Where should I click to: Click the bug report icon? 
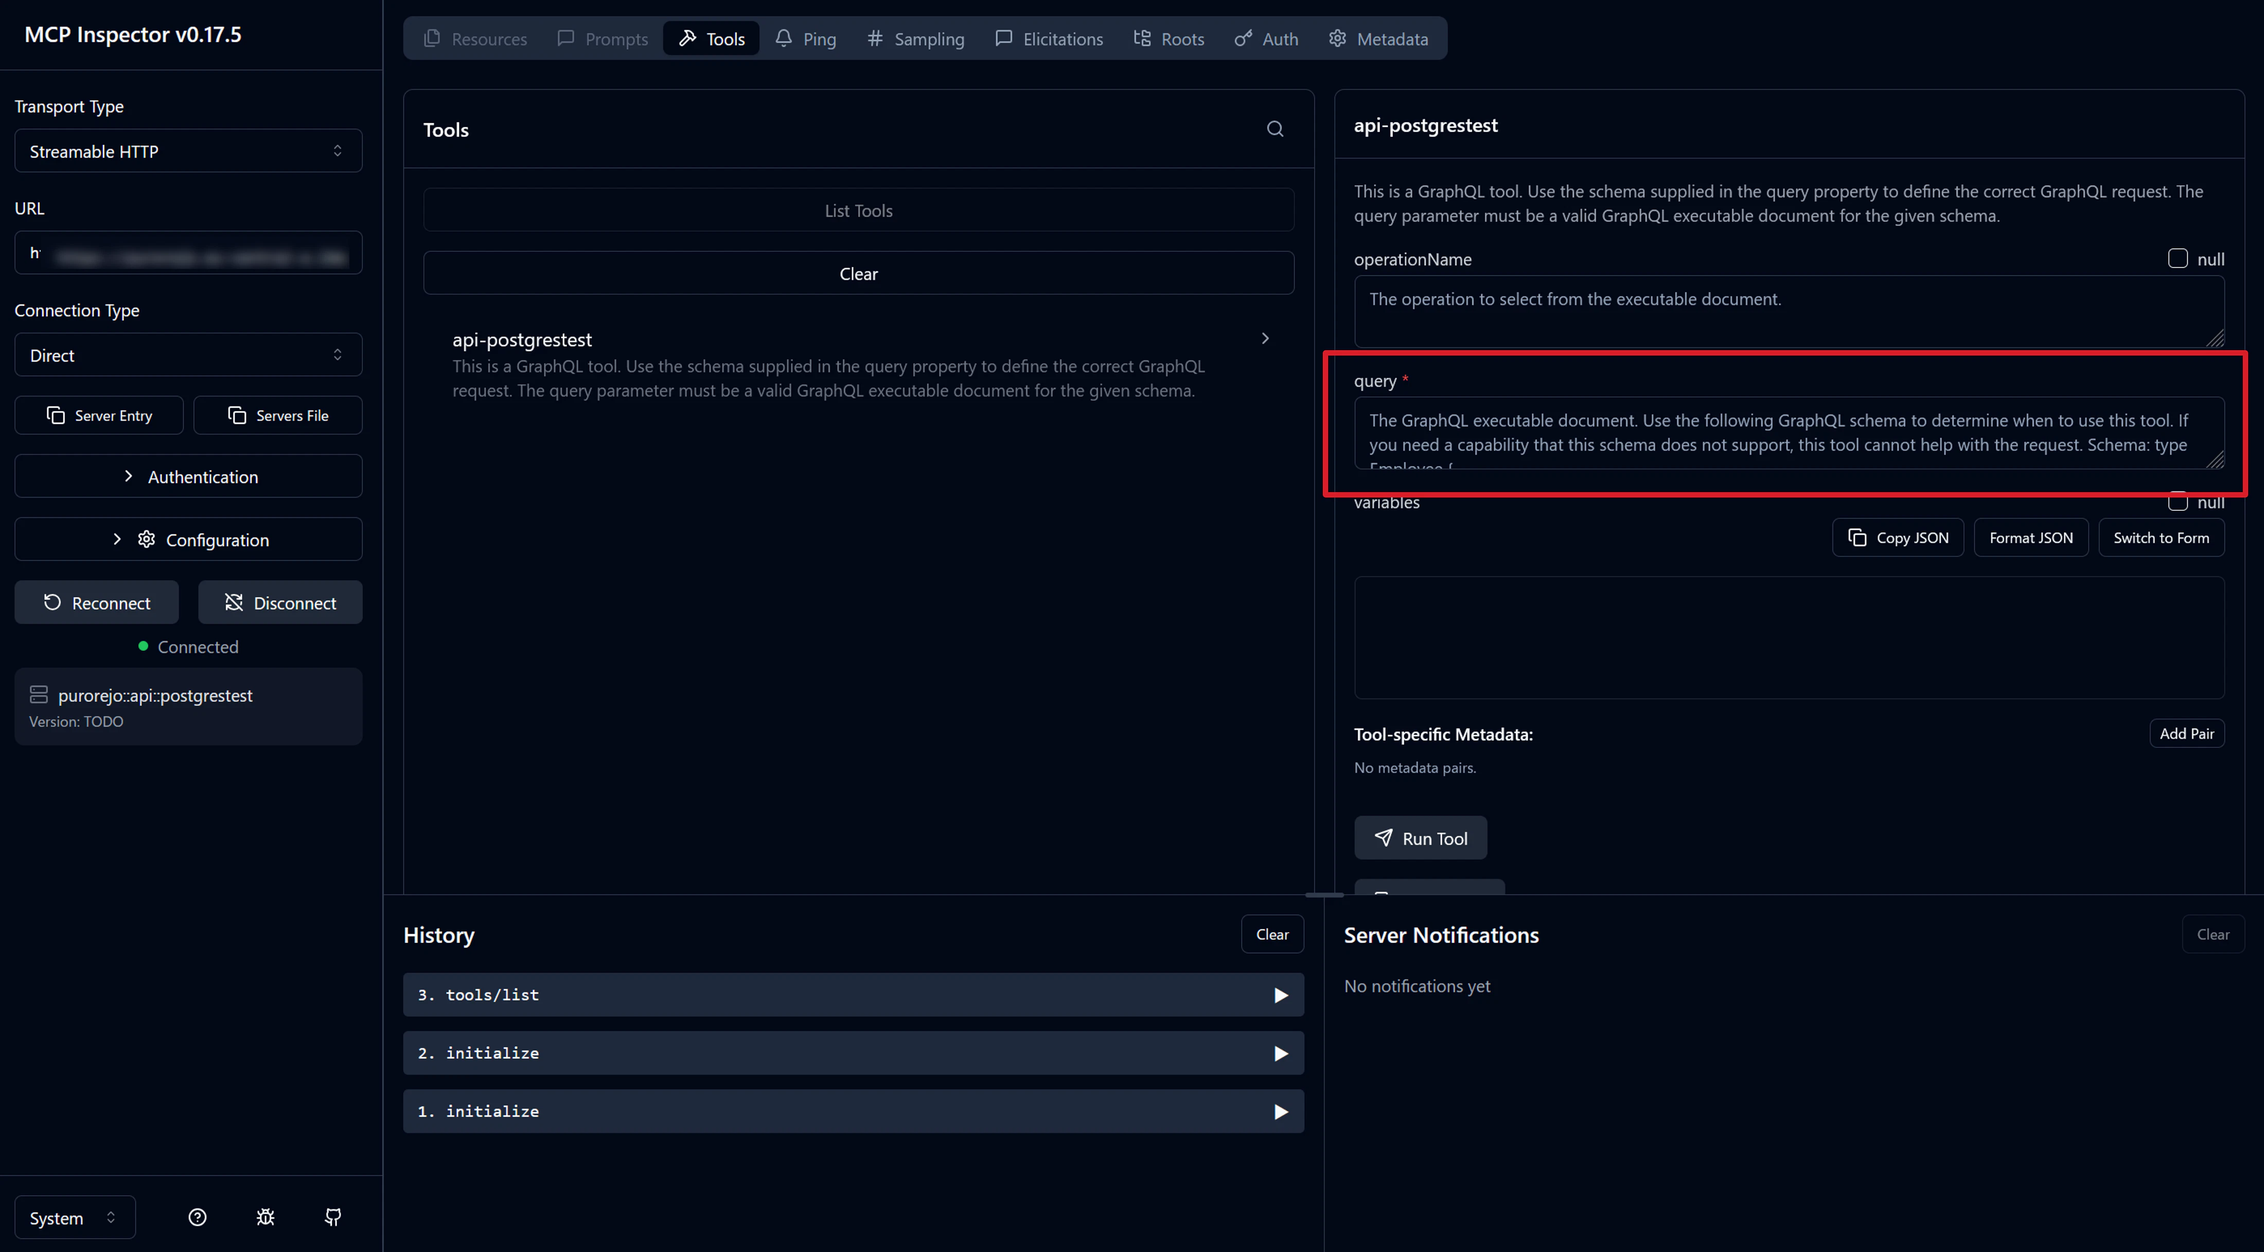[x=266, y=1217]
